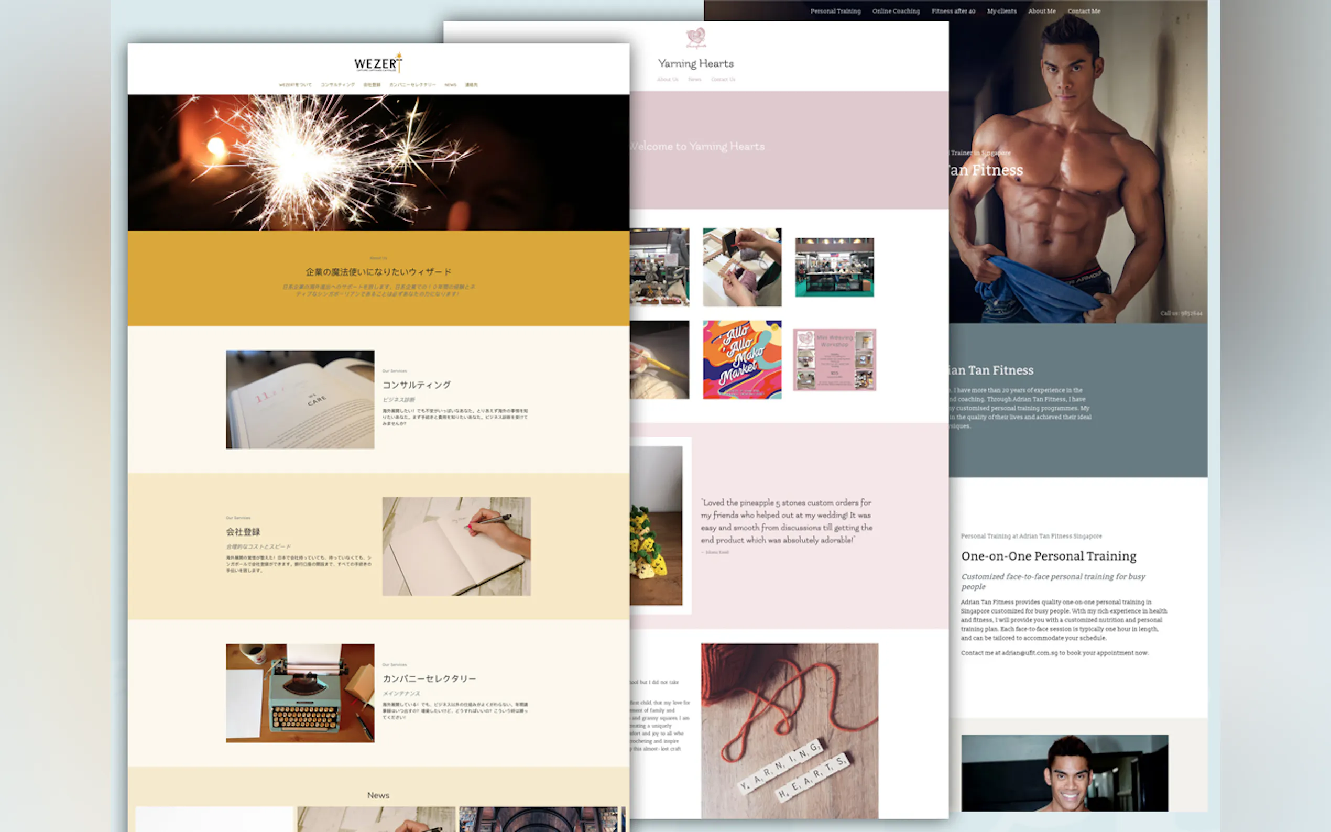Click About Me in fitness navigation
Screen dimensions: 1331x832
[1041, 11]
